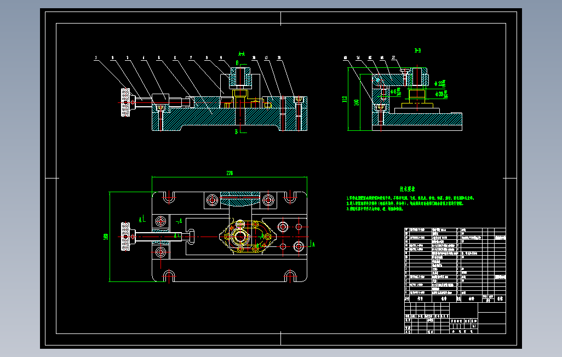Image resolution: width=562 pixels, height=357 pixels.
Task: Click part balloon number 1 in A-A view
Action: [x=96, y=57]
